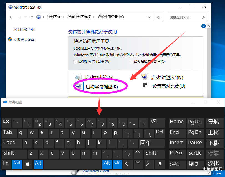Tap the 回车 Enter key
The width and height of the screenshot is (225, 177).
pos(152,144)
